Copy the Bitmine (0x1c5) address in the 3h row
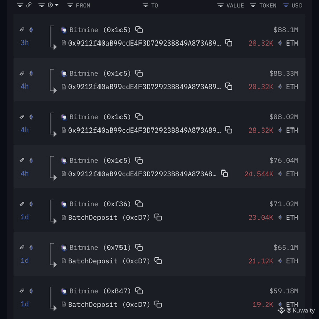This screenshot has height=319, width=319. 139,30
